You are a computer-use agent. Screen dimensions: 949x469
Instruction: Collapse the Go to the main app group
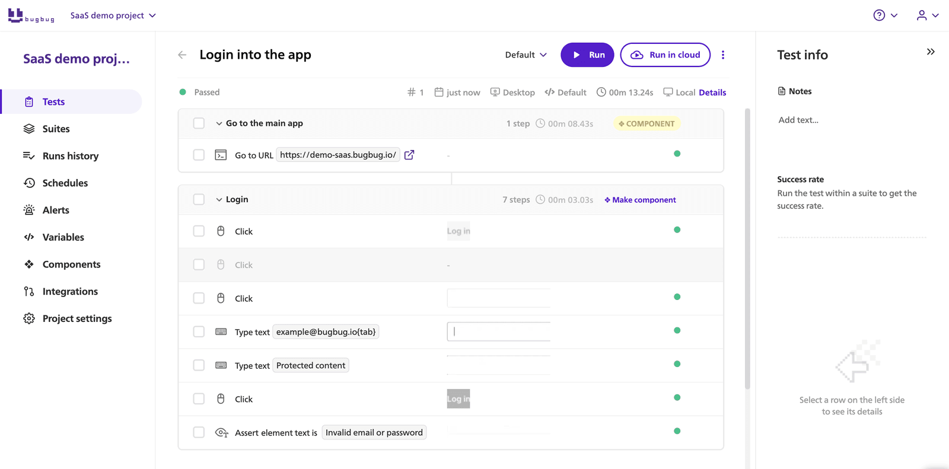pyautogui.click(x=219, y=123)
